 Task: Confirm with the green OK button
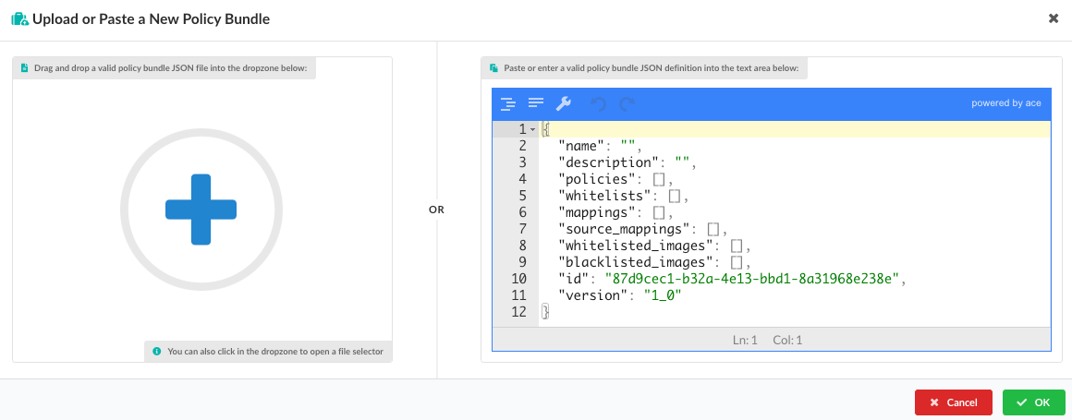(x=1033, y=402)
